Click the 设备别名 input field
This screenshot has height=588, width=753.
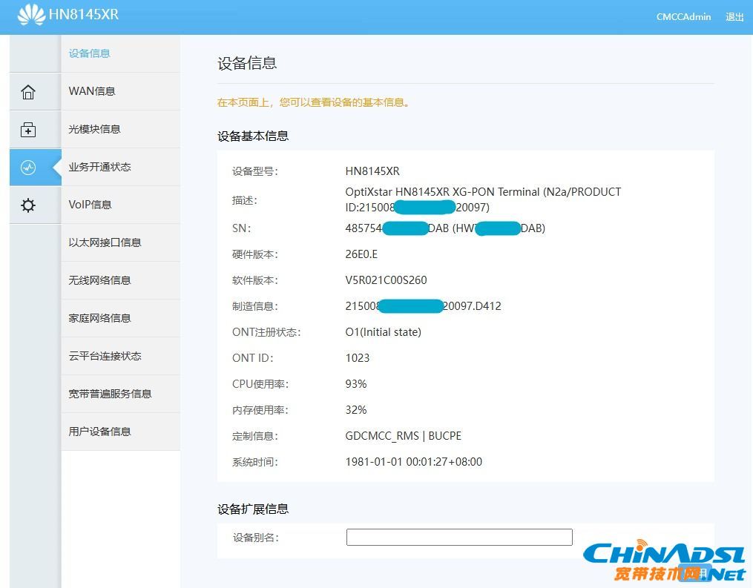coord(459,537)
